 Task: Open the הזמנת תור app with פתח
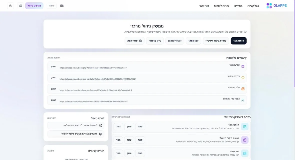click(140, 127)
